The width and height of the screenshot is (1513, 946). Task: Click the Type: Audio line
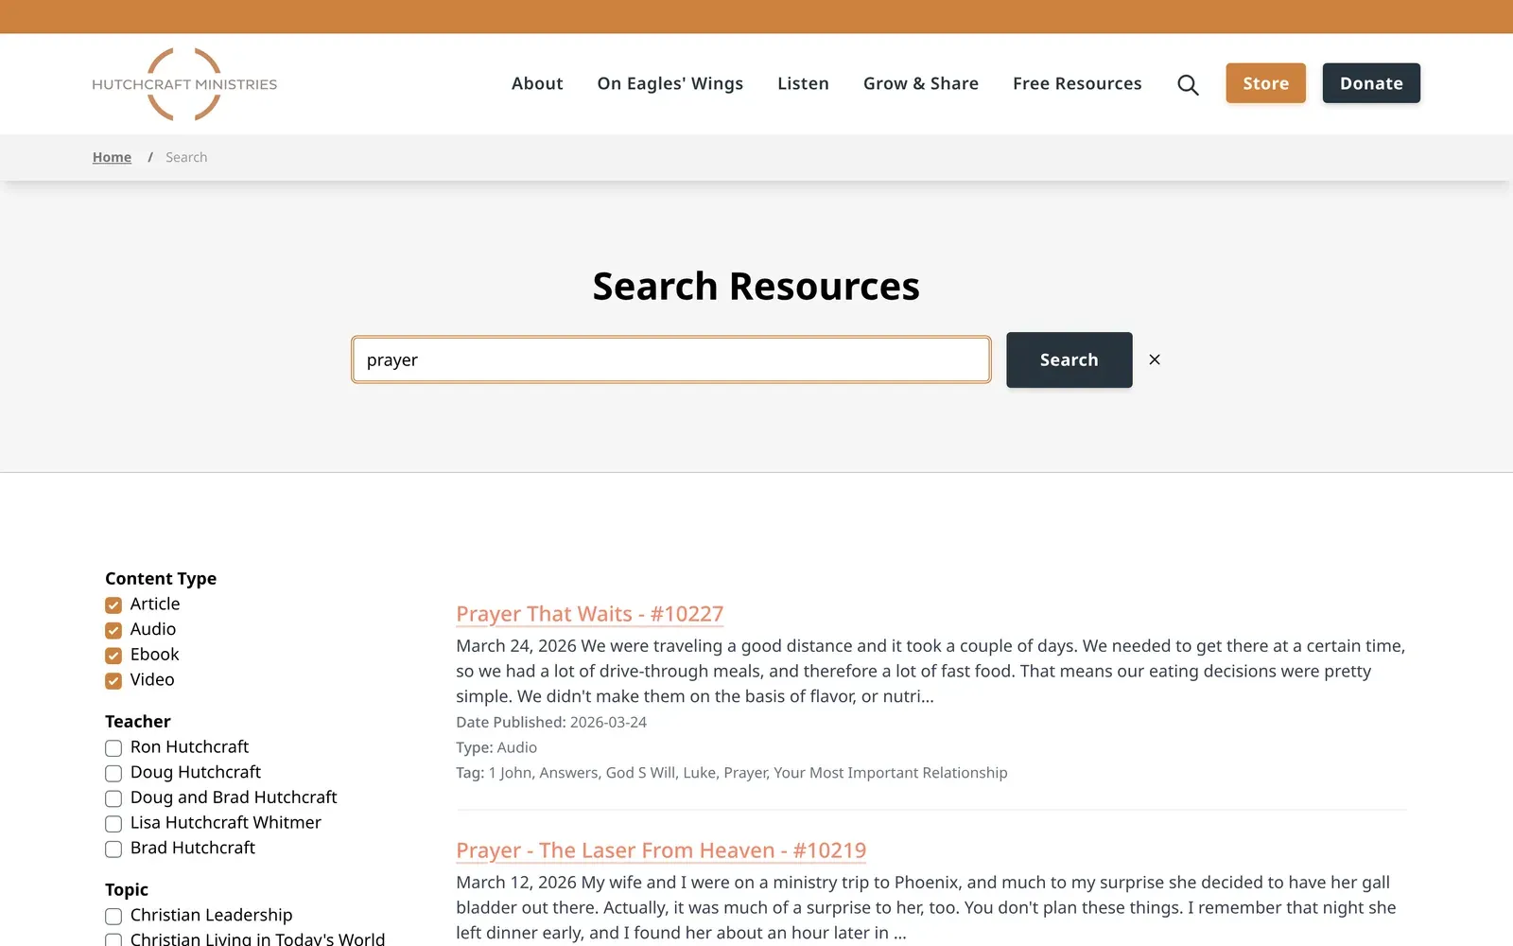point(496,747)
